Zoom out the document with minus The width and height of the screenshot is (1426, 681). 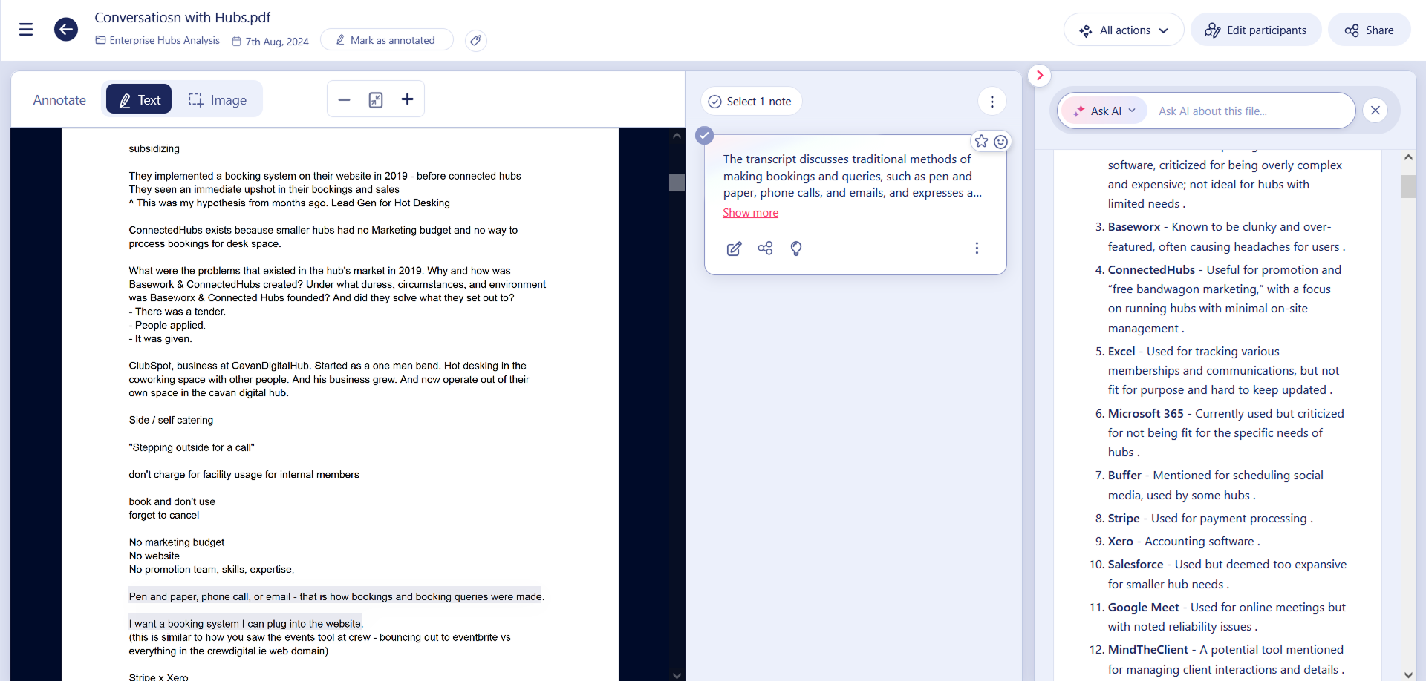(344, 99)
